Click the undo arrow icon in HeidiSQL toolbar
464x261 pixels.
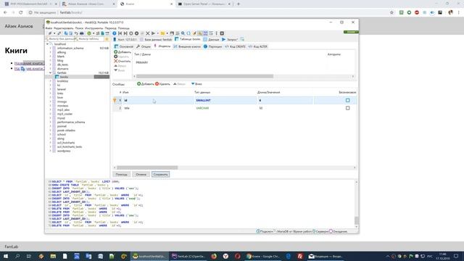[x=76, y=33]
